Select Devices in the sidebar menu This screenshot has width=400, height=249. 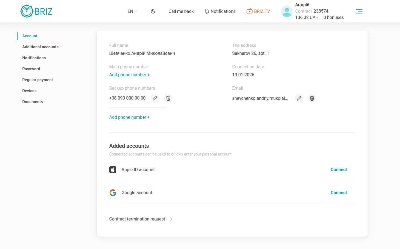[x=29, y=91]
